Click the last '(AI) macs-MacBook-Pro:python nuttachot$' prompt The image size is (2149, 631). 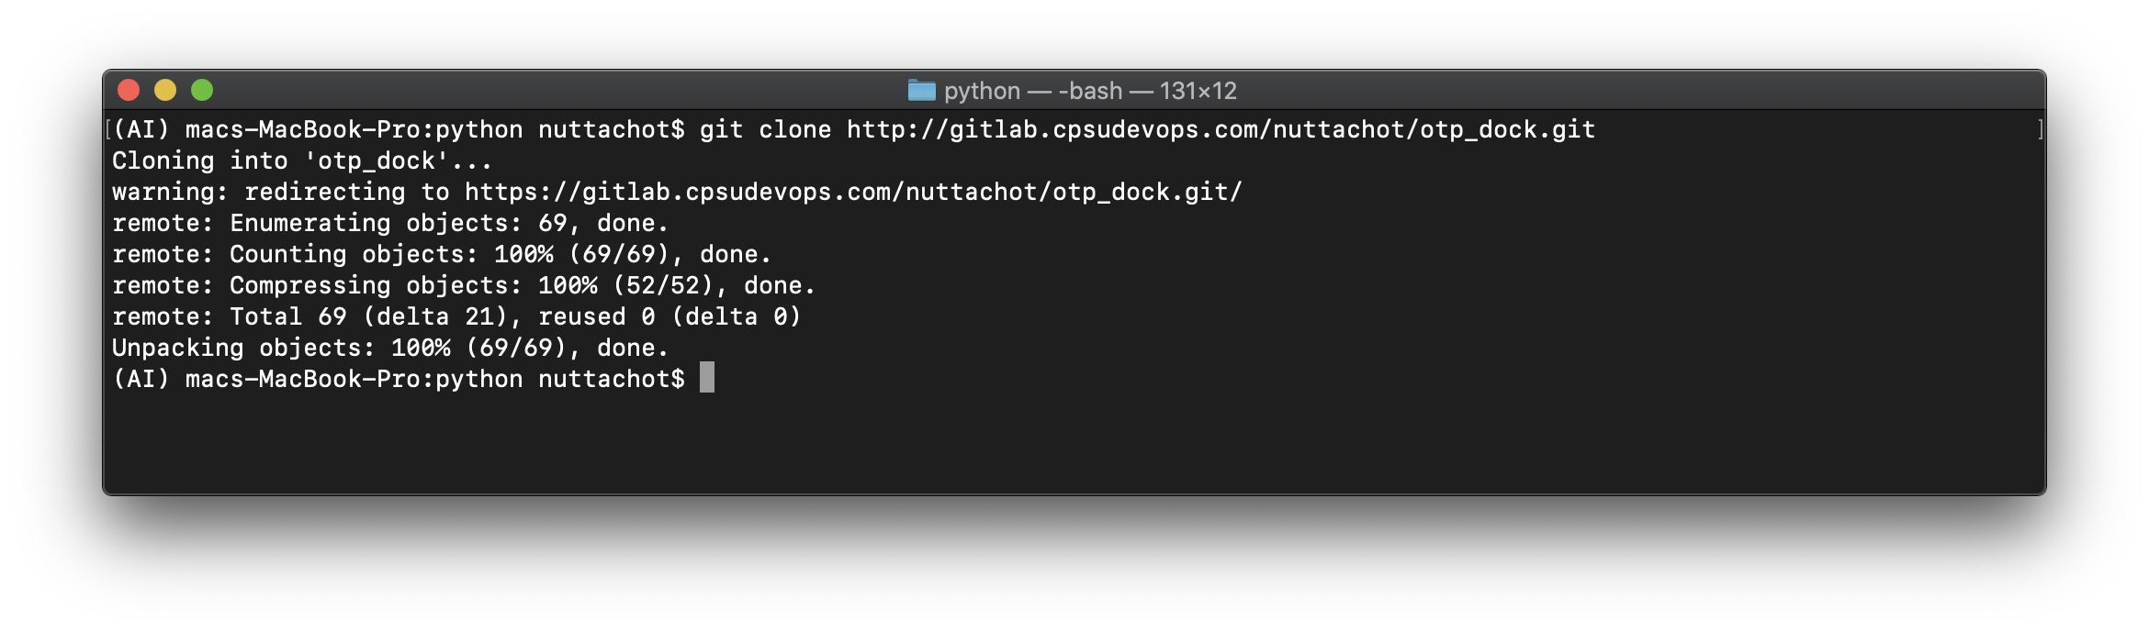(x=399, y=379)
